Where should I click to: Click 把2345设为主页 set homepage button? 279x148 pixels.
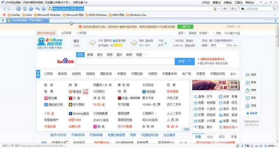tap(46, 33)
